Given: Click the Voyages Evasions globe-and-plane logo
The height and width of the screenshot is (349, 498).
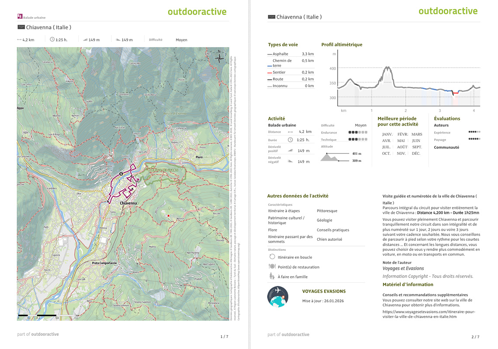Looking at the screenshot, I should point(278,296).
